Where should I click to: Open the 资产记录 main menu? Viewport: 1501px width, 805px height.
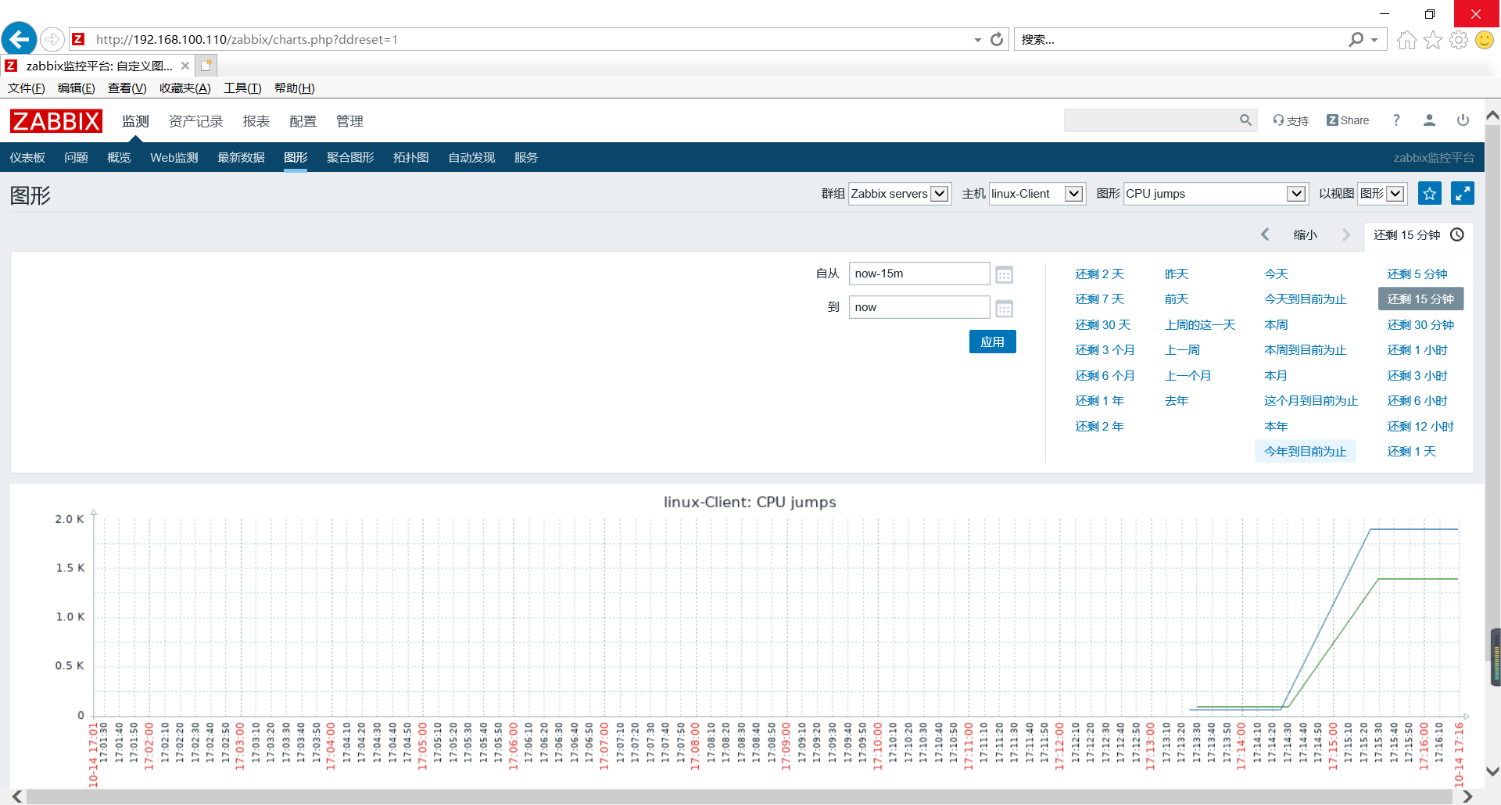(x=196, y=121)
